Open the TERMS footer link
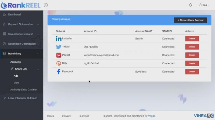This screenshot has height=120, width=215. [x=50, y=116]
